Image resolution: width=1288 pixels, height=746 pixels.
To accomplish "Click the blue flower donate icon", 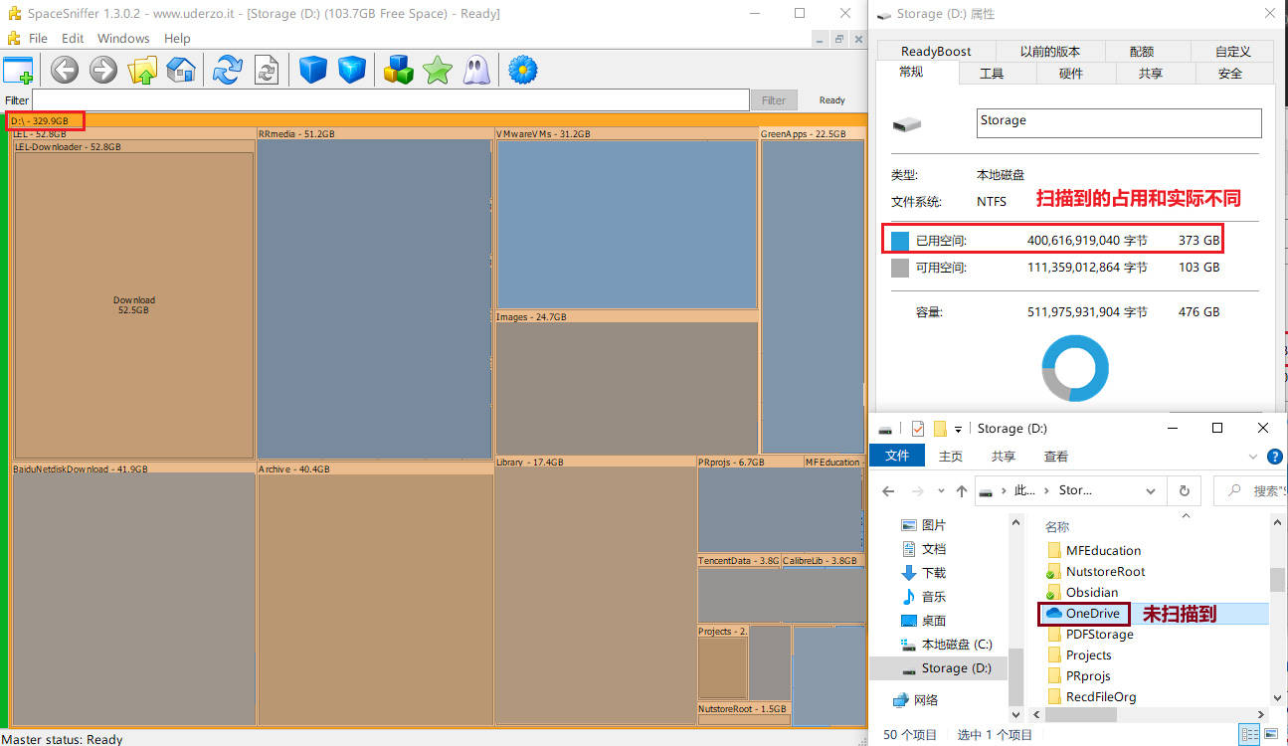I will click(523, 70).
